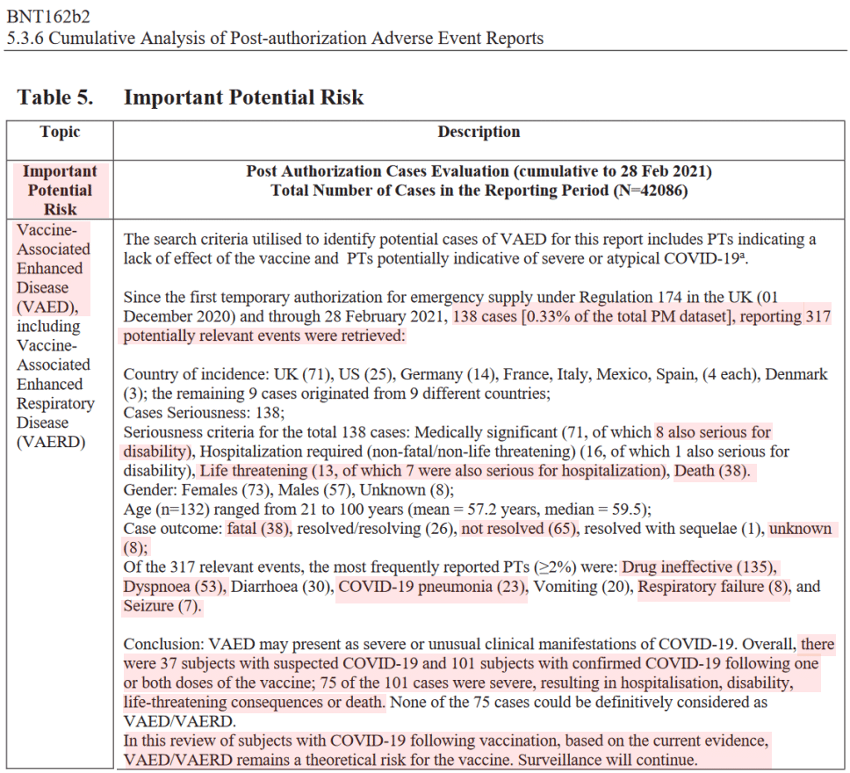Click highlighted 'fatal (38)' case outcome
Viewport: 850px width, 773px height.
point(260,528)
